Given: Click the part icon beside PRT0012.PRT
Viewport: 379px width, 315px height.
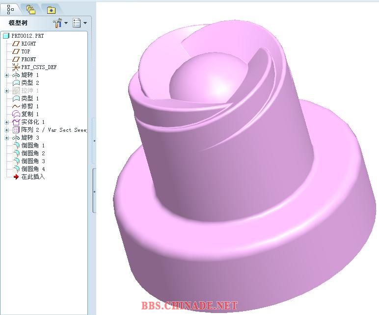Looking at the screenshot, I should click(x=6, y=36).
